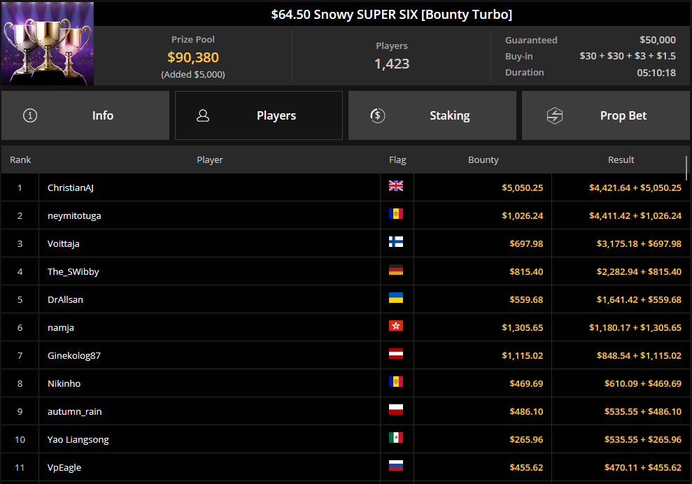Select player namja
This screenshot has width=692, height=484.
61,327
